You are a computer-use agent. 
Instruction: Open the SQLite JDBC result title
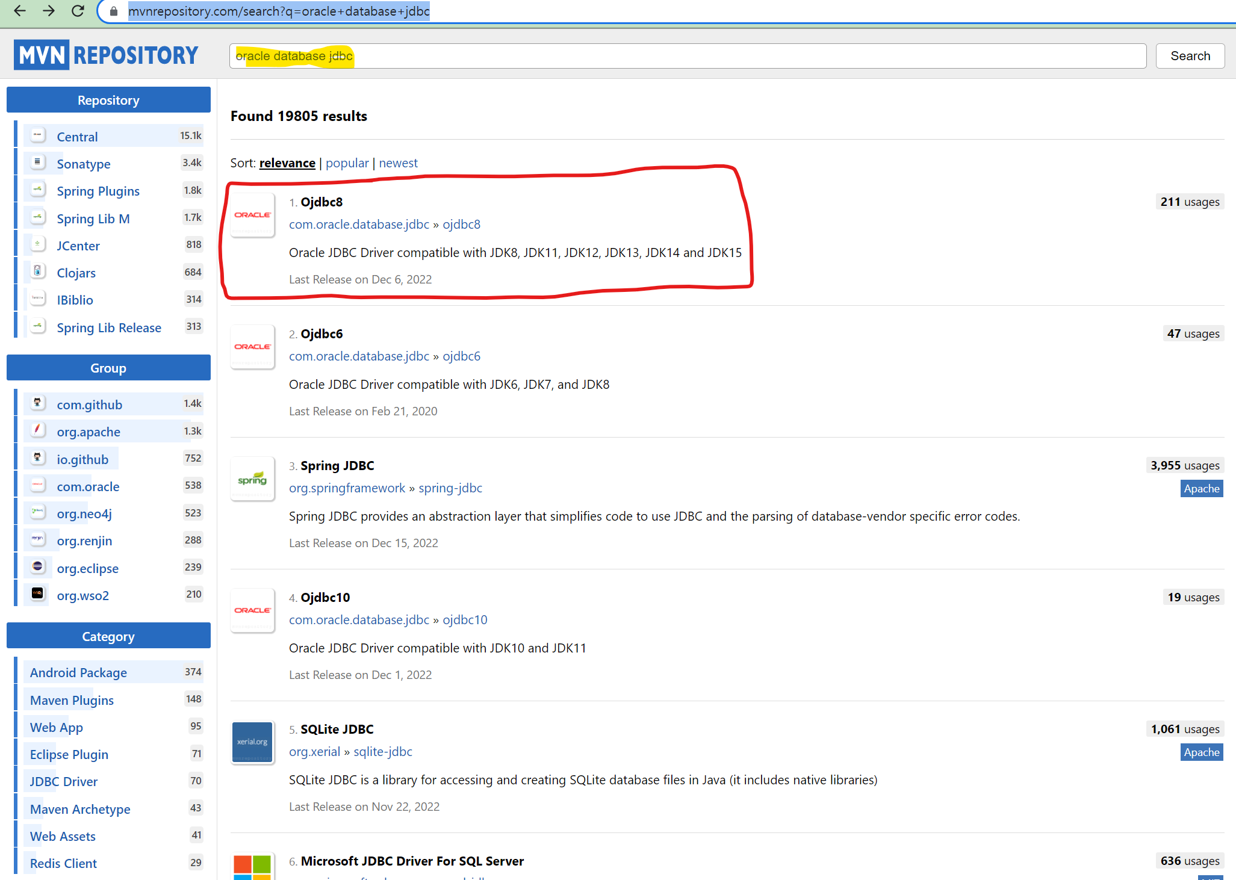tap(337, 730)
